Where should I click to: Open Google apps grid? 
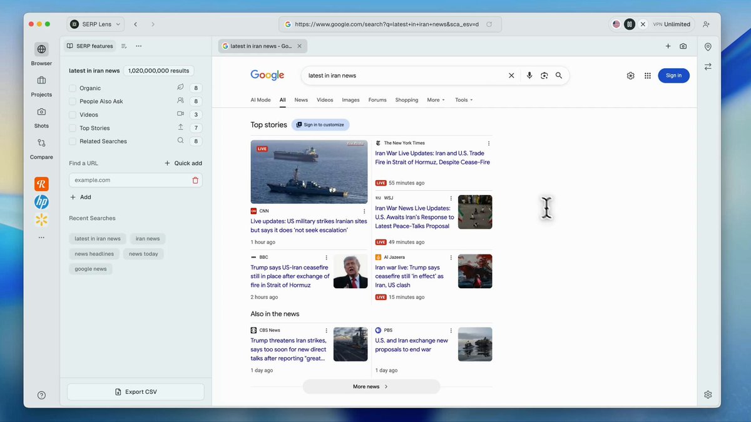point(648,76)
